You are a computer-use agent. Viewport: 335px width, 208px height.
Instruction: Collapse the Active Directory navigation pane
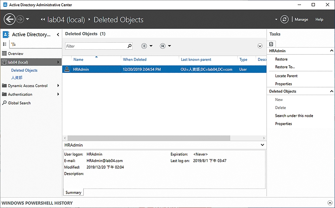(x=58, y=34)
